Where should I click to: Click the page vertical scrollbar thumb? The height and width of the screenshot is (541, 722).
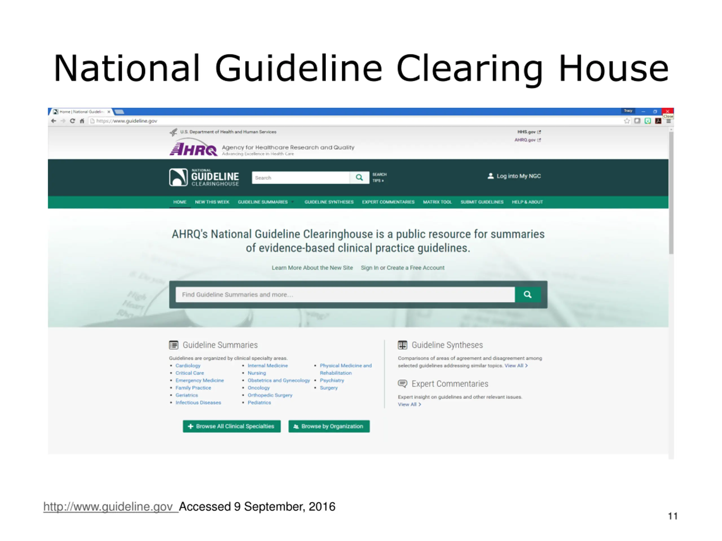point(671,192)
